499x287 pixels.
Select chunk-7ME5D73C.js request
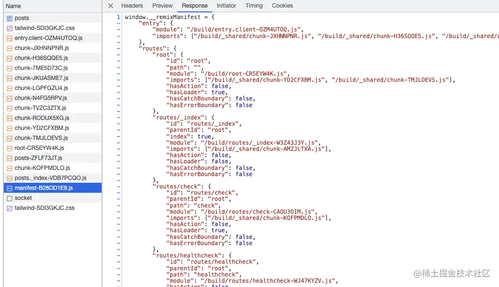pos(53,68)
